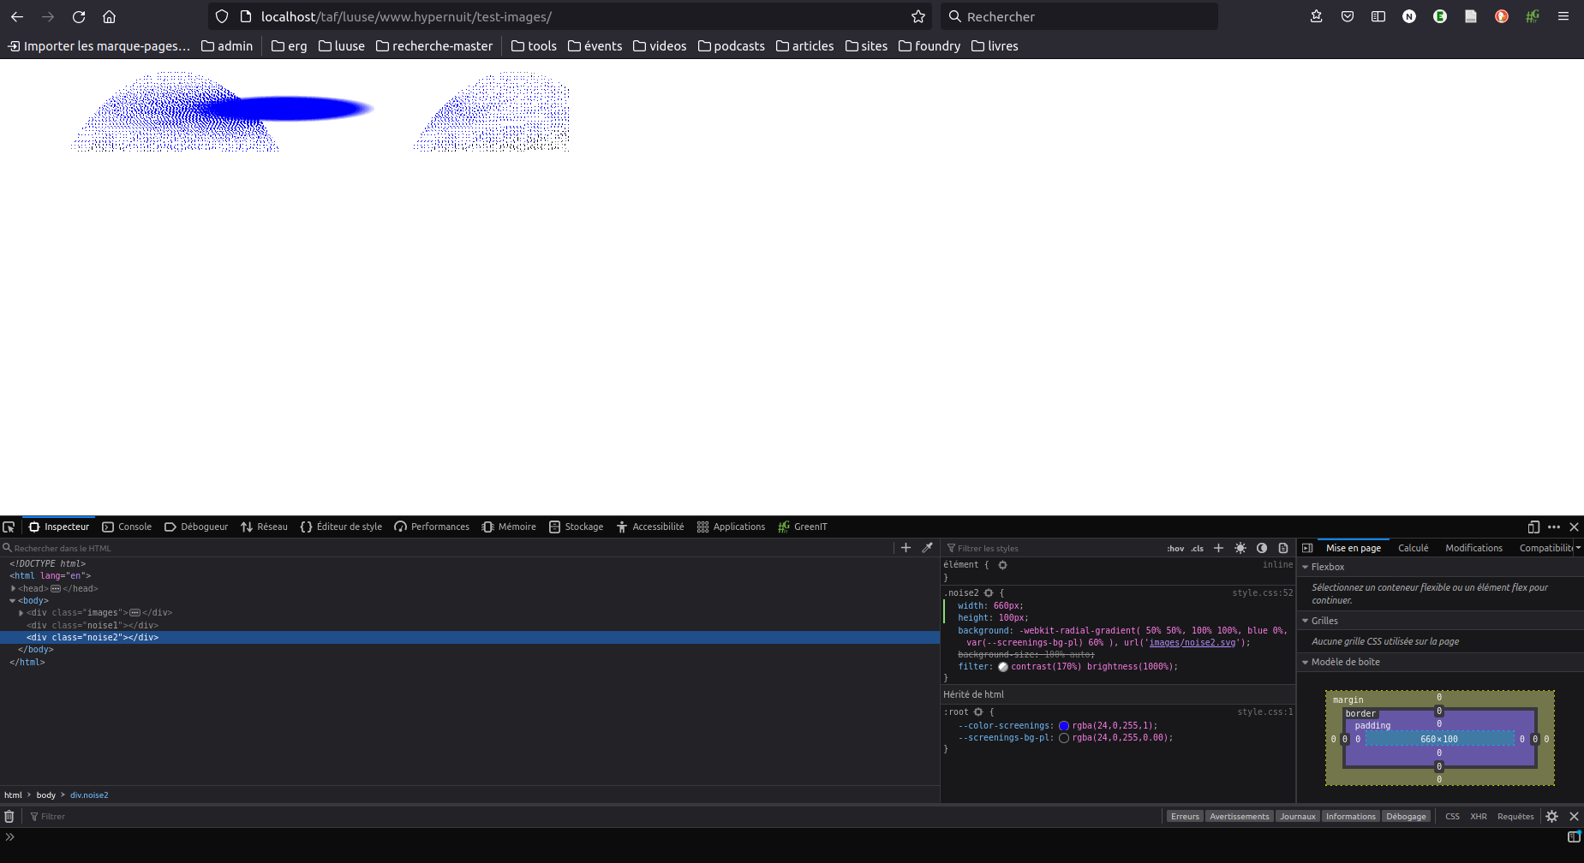1584x863 pixels.
Task: Go back to the previous page
Action: pos(17,16)
